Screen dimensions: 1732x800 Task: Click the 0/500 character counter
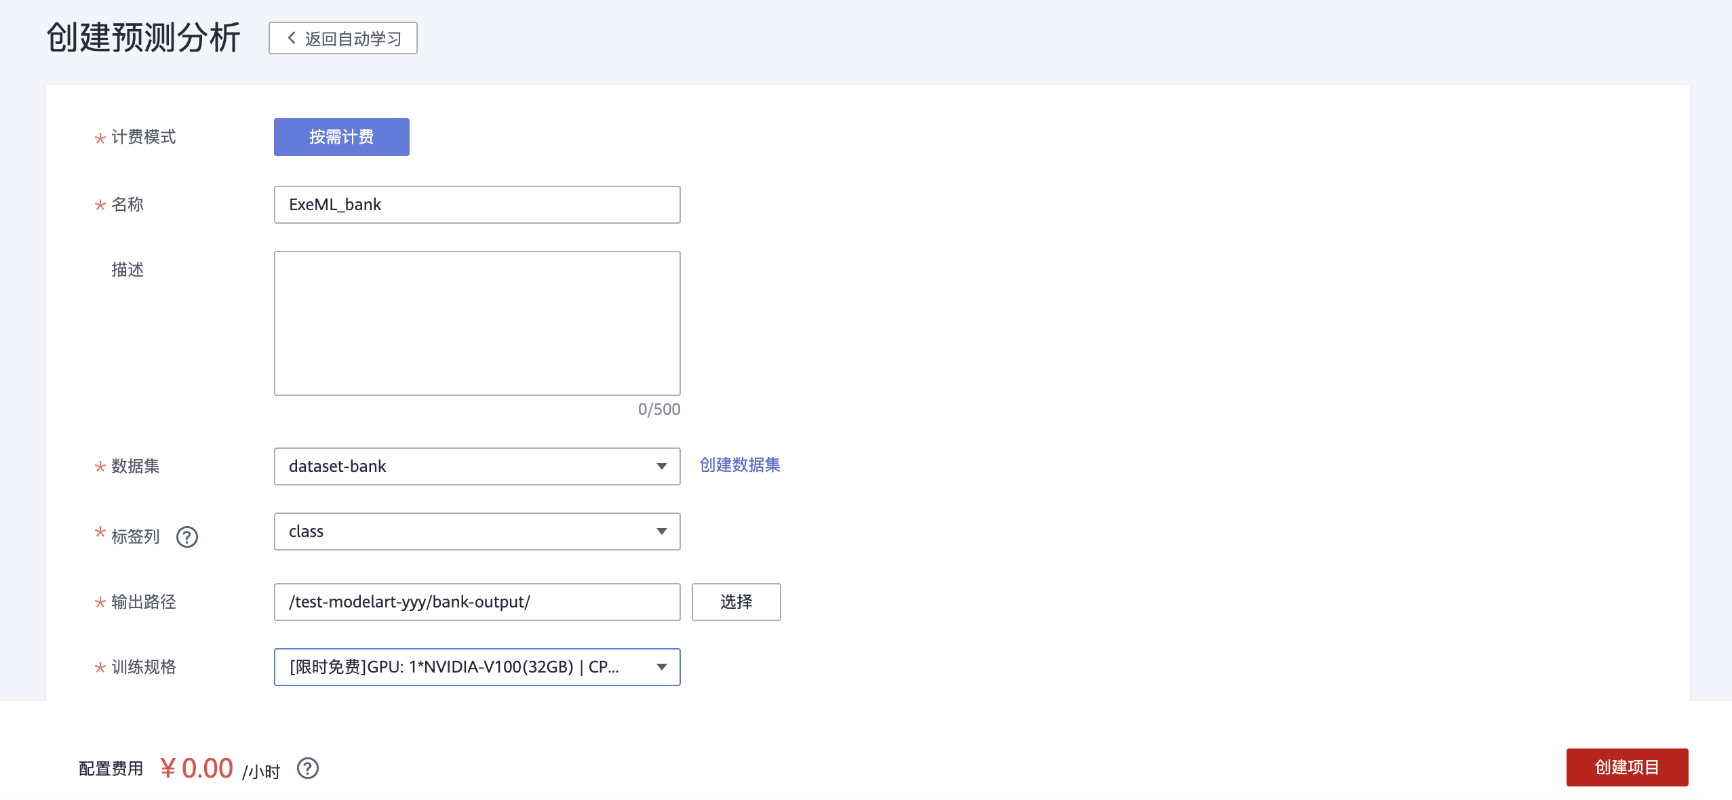(x=658, y=409)
